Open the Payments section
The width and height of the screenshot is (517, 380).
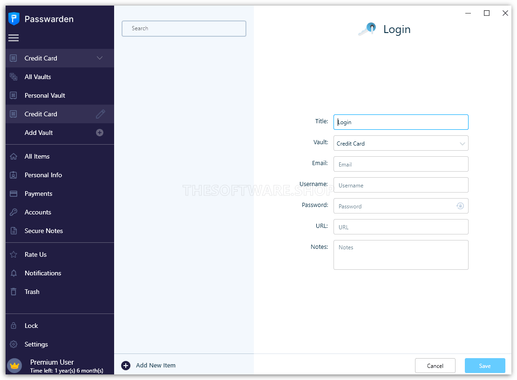point(39,193)
